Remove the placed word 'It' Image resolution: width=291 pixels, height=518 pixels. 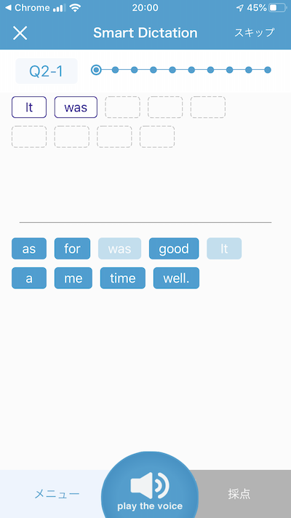click(29, 107)
